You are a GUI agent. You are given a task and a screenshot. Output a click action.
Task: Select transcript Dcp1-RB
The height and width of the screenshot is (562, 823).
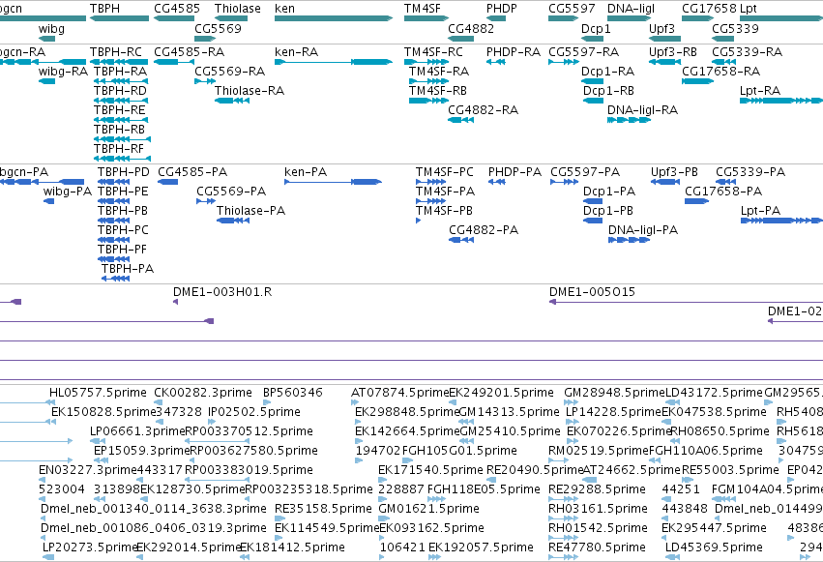click(593, 101)
